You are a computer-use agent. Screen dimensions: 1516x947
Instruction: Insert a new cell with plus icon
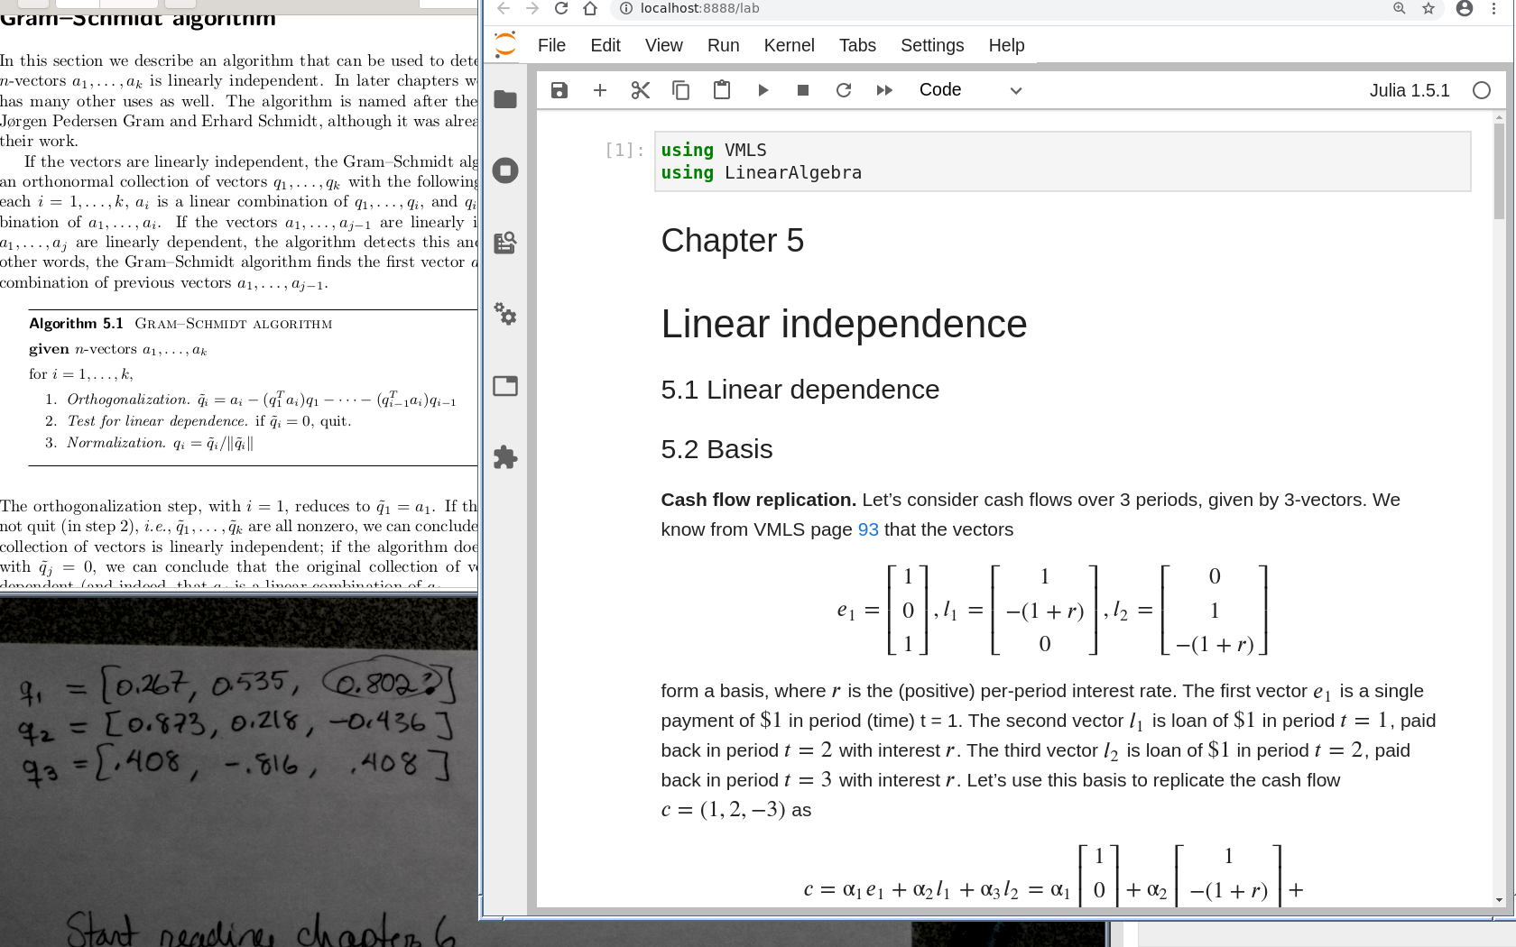pyautogui.click(x=600, y=90)
